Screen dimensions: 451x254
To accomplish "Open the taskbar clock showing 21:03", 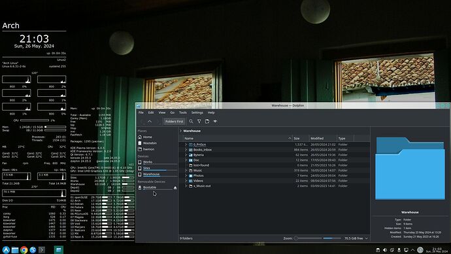I will pos(437,250).
